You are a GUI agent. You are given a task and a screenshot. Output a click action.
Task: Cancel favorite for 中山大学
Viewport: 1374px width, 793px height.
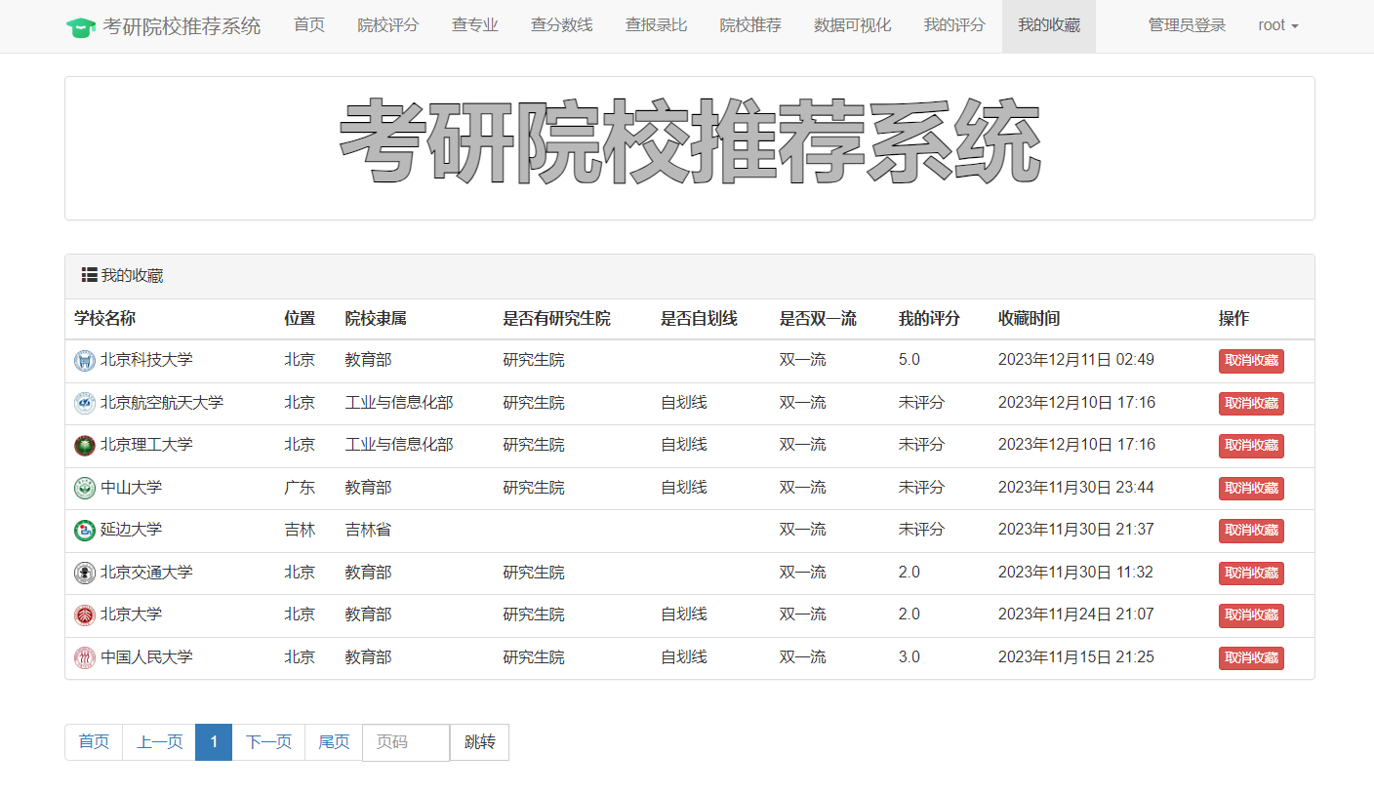pyautogui.click(x=1251, y=488)
